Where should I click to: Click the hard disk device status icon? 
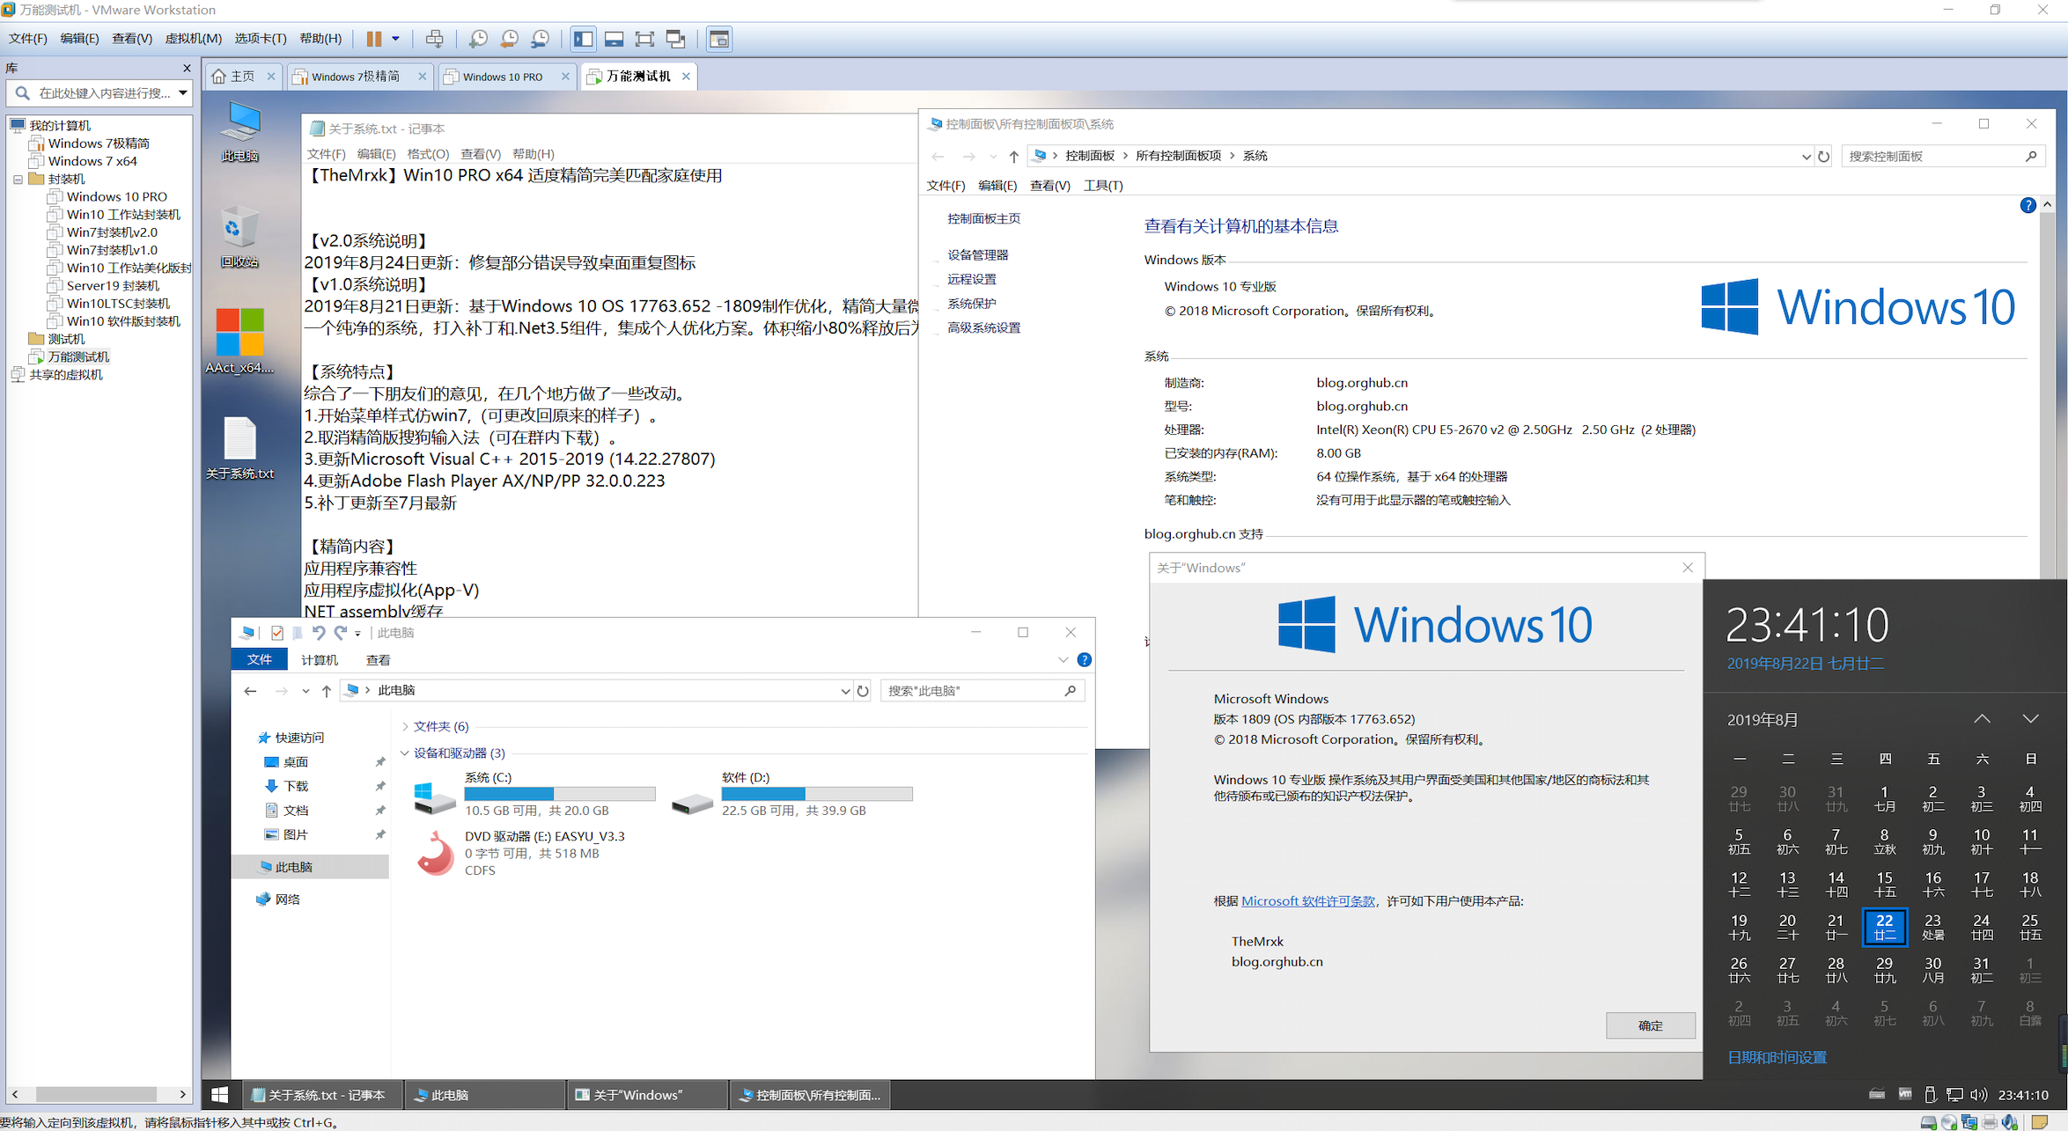pos(1929,1122)
